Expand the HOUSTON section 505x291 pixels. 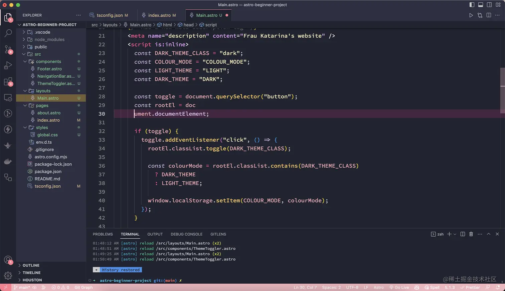point(51,280)
